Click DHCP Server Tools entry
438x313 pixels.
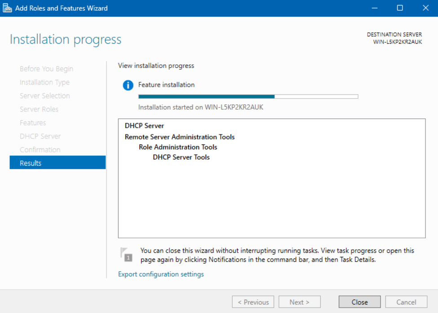coord(181,157)
